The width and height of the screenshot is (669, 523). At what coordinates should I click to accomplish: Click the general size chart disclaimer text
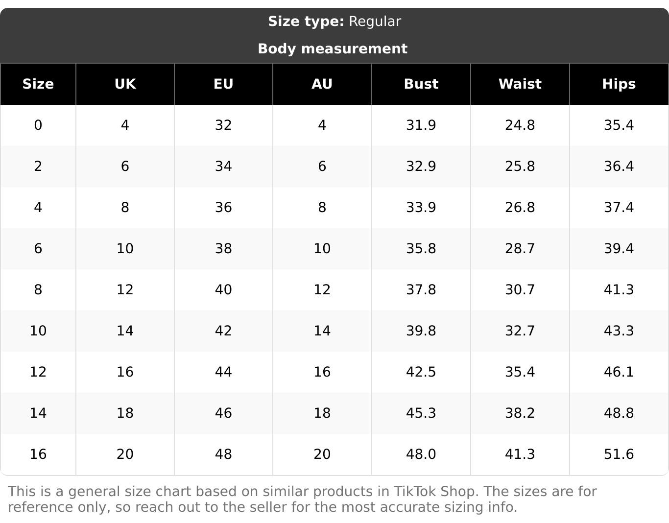click(302, 499)
